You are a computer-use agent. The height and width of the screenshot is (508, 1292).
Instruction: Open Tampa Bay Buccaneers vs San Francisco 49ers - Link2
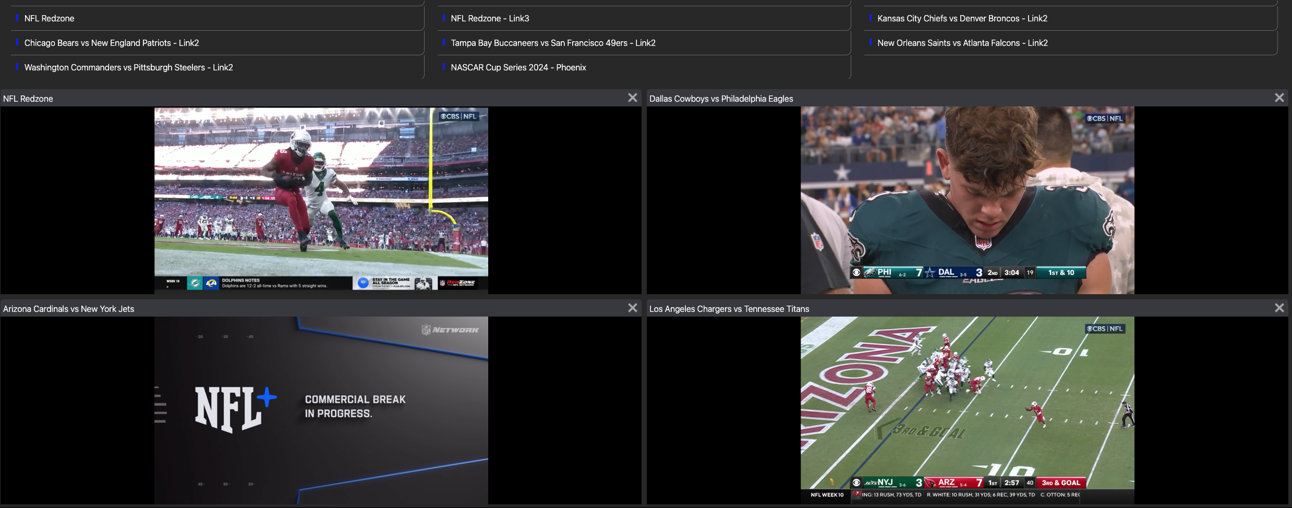tap(553, 43)
